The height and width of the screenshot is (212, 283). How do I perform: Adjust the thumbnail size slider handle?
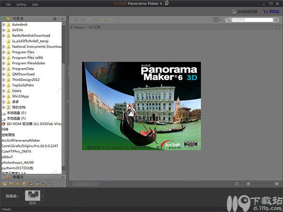tap(249, 184)
